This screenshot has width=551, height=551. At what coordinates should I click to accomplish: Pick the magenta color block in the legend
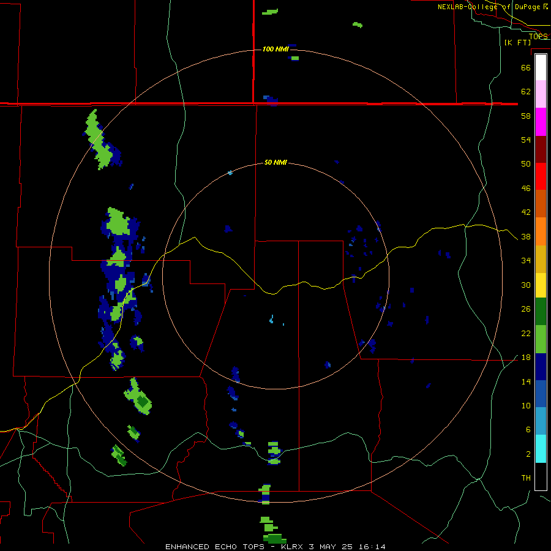(x=541, y=122)
